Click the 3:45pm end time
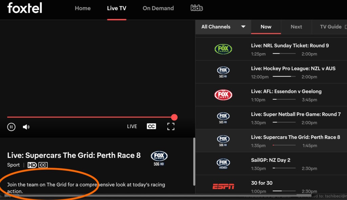The height and width of the screenshot is (200, 347). coord(309,100)
